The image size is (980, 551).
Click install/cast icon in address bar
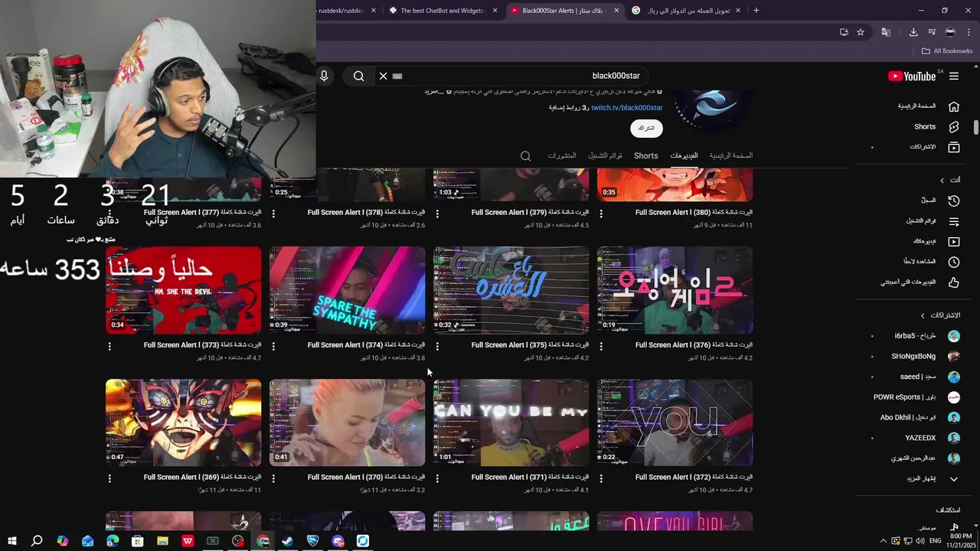pos(844,32)
